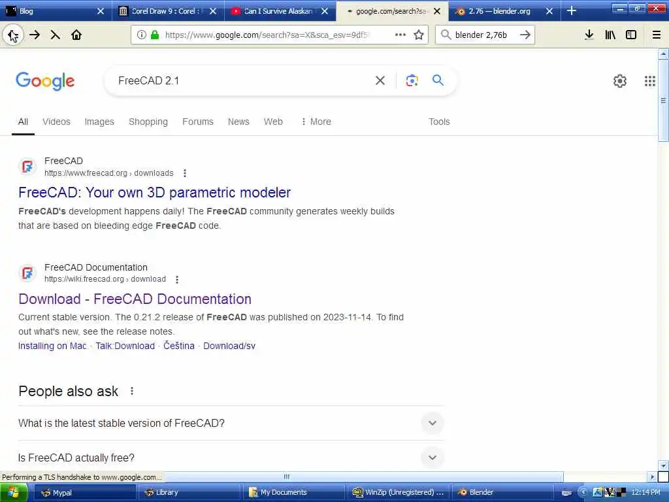Select the All search filter

pos(23,122)
